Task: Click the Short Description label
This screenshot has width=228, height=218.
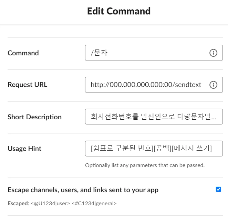Action: coord(34,117)
